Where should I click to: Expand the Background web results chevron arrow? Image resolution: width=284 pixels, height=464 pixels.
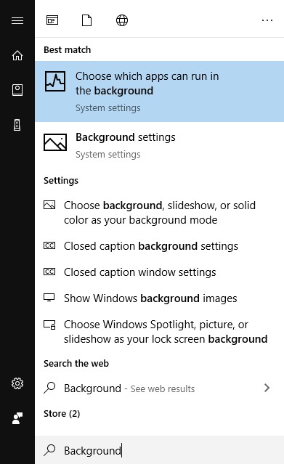(267, 388)
